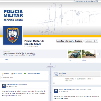
Task: Click Atualizar informações da página button
Action: tap(70, 41)
